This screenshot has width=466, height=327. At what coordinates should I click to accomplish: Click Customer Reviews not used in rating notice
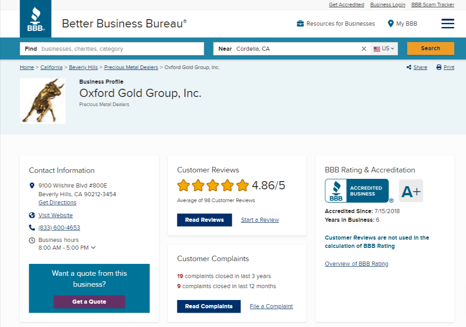(x=377, y=241)
